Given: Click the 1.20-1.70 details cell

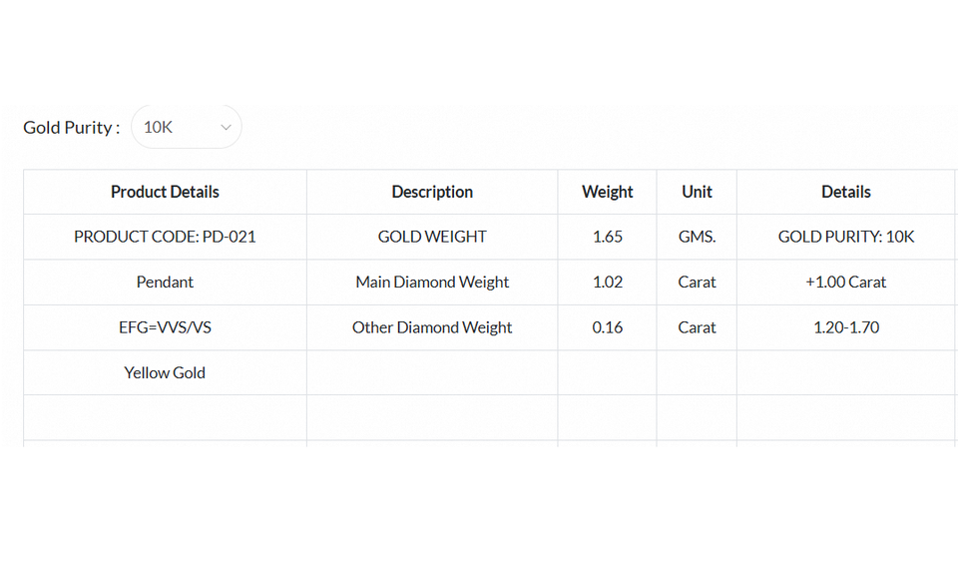Looking at the screenshot, I should coord(845,327).
